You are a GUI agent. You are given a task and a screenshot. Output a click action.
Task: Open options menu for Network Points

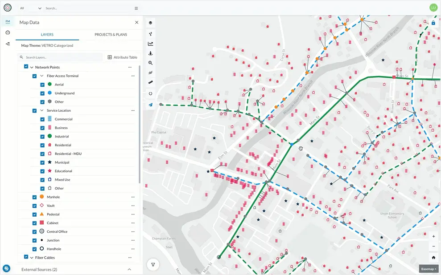[x=130, y=67]
